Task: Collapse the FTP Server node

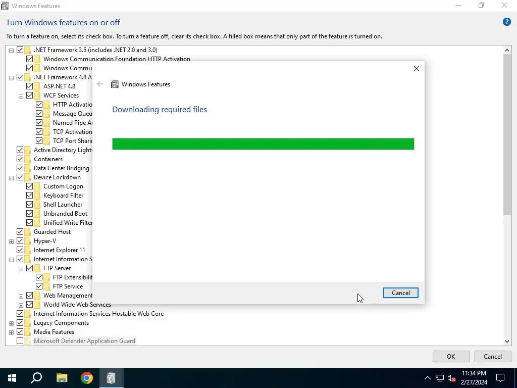Action: click(x=21, y=269)
